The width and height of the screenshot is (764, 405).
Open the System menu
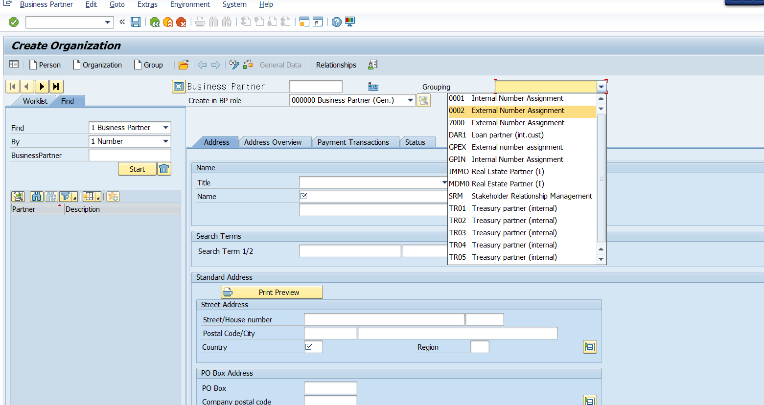pos(234,4)
